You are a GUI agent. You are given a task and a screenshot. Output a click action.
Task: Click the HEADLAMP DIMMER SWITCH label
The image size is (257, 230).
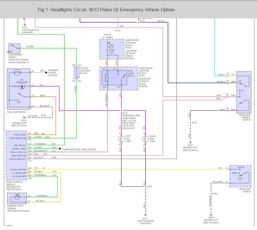[x=245, y=118]
